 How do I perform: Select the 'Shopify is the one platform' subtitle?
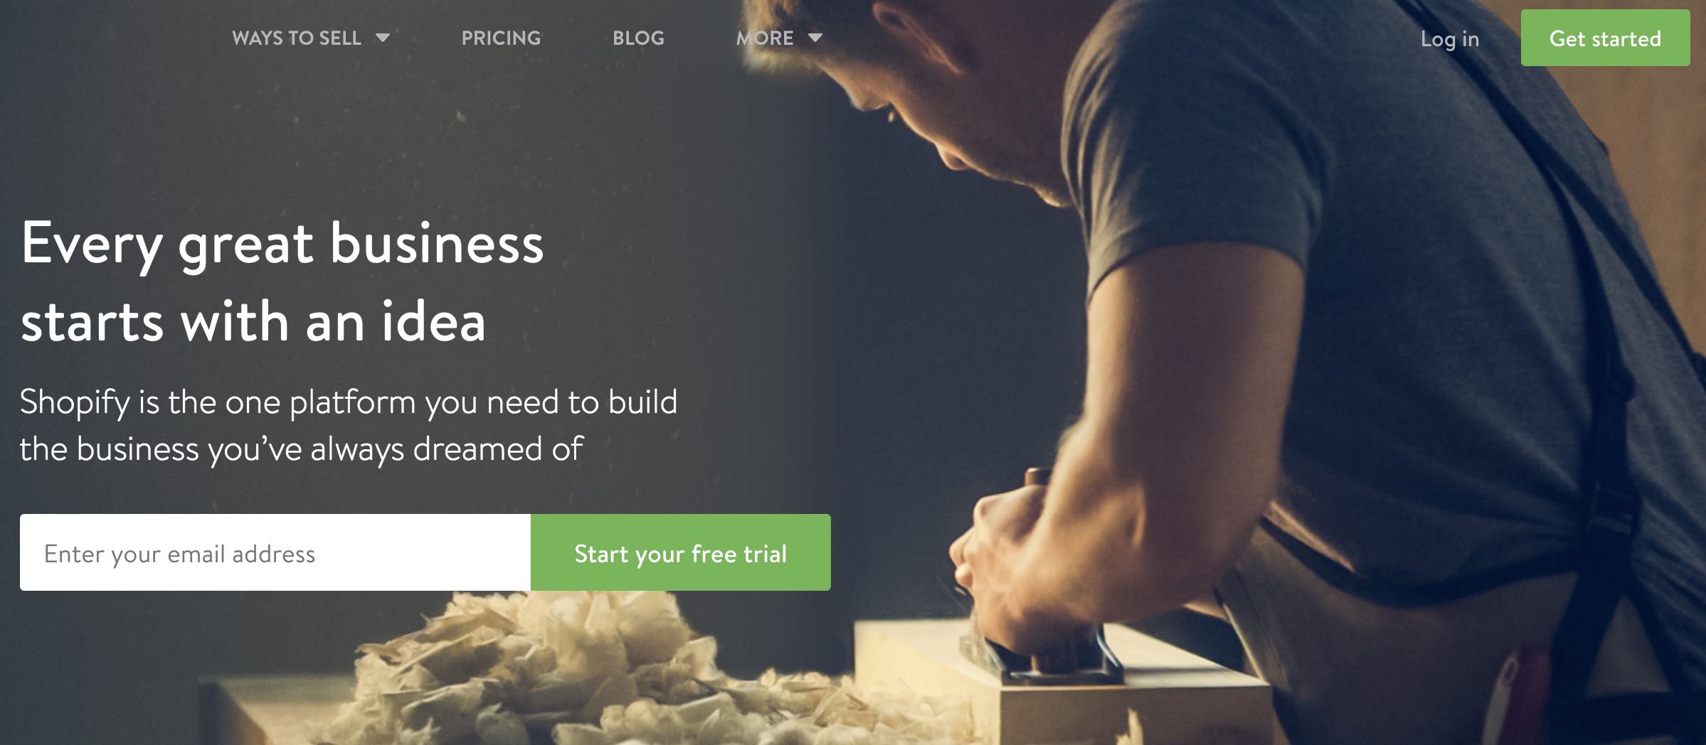[x=349, y=403]
